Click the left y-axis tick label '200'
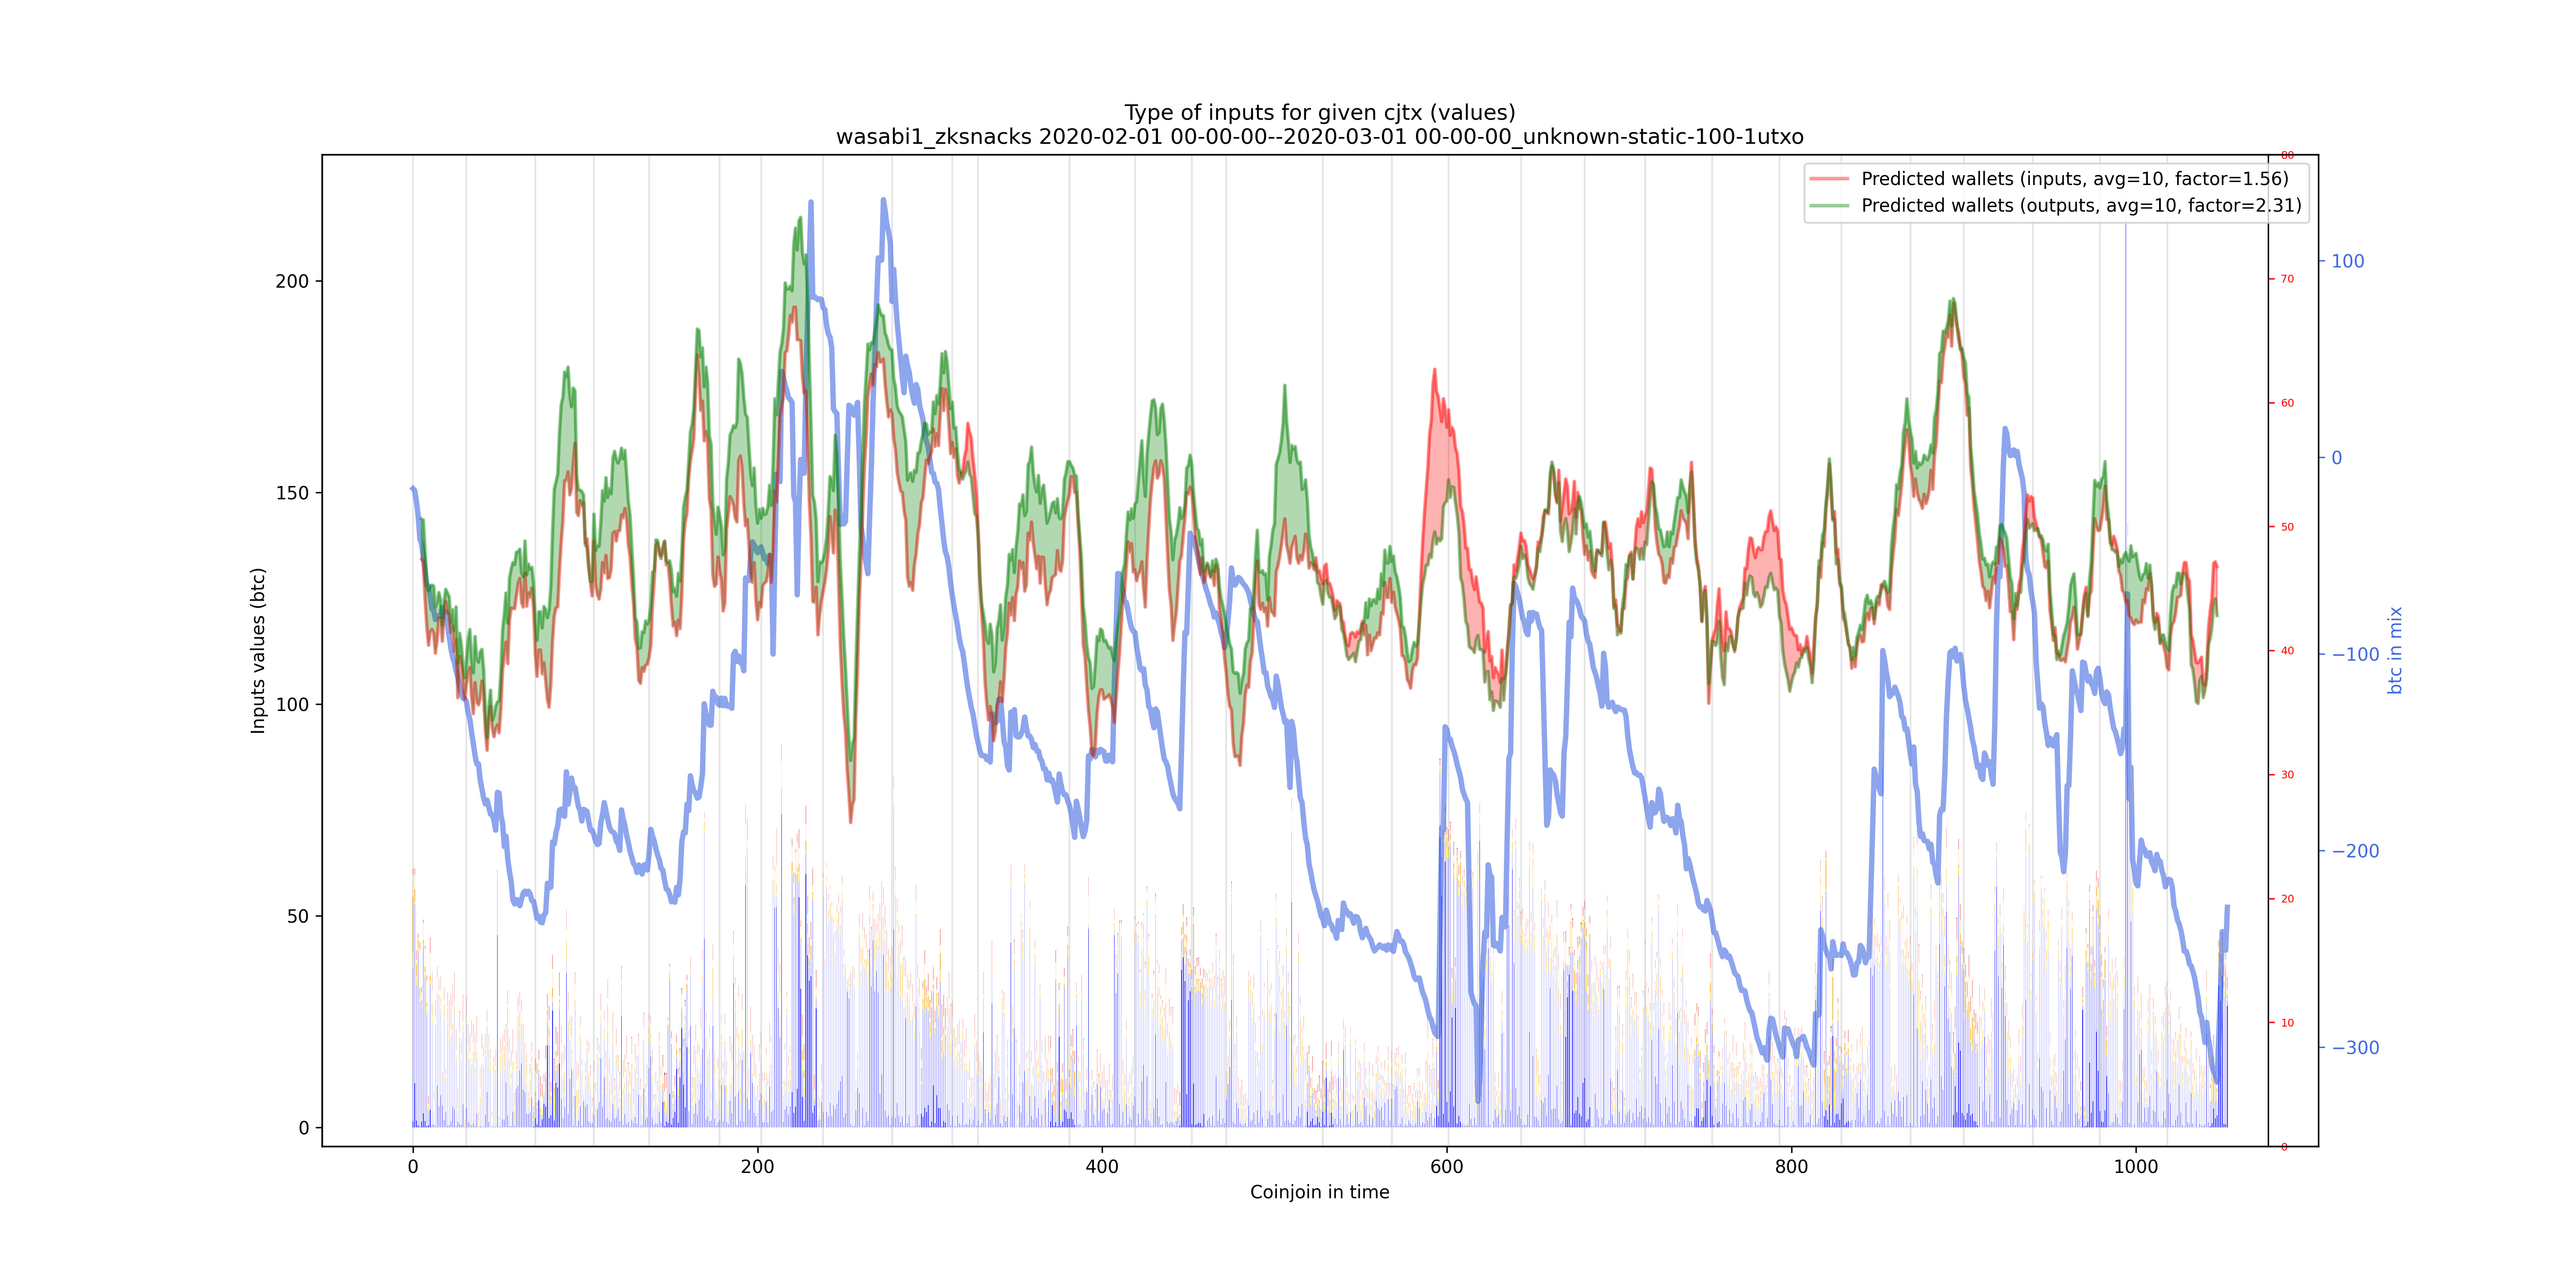 292,281
